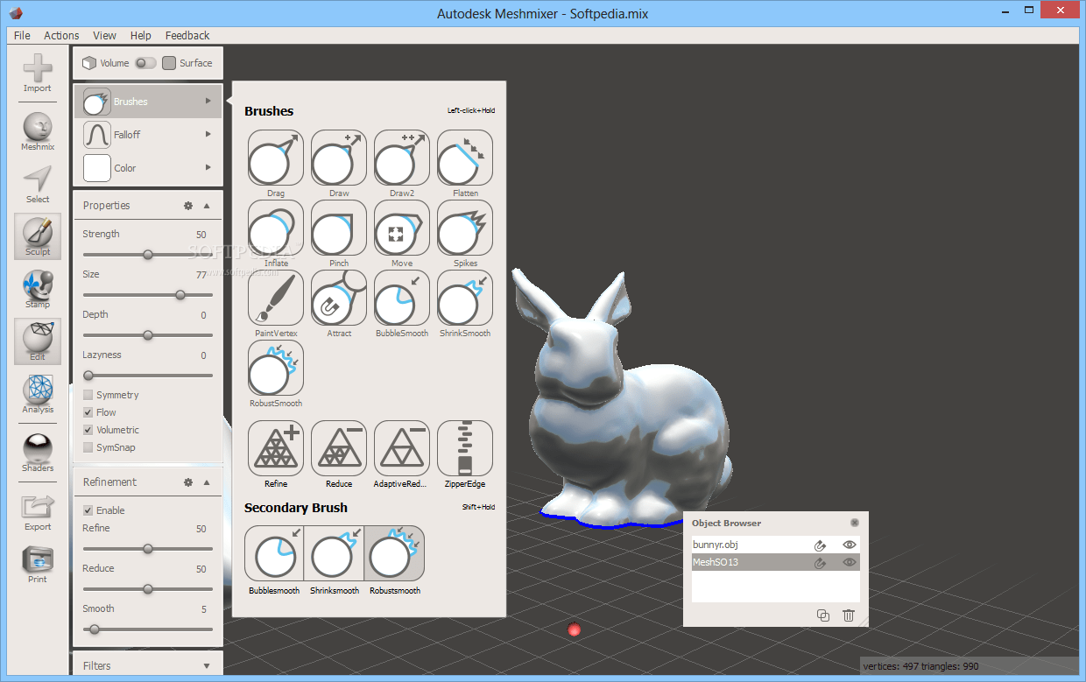
Task: Set secondary brush to Shrinksmooth
Action: coord(334,553)
